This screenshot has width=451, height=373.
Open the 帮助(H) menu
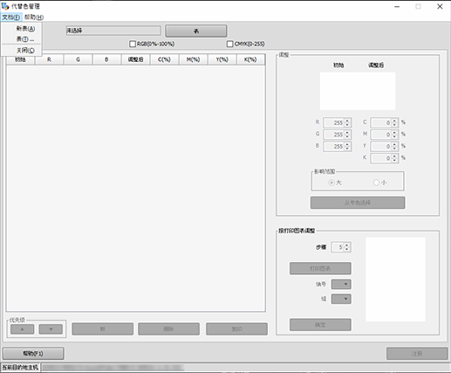click(34, 17)
